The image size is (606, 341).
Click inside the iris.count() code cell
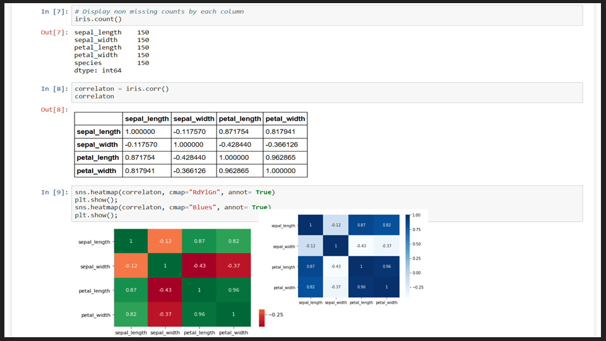(x=327, y=15)
